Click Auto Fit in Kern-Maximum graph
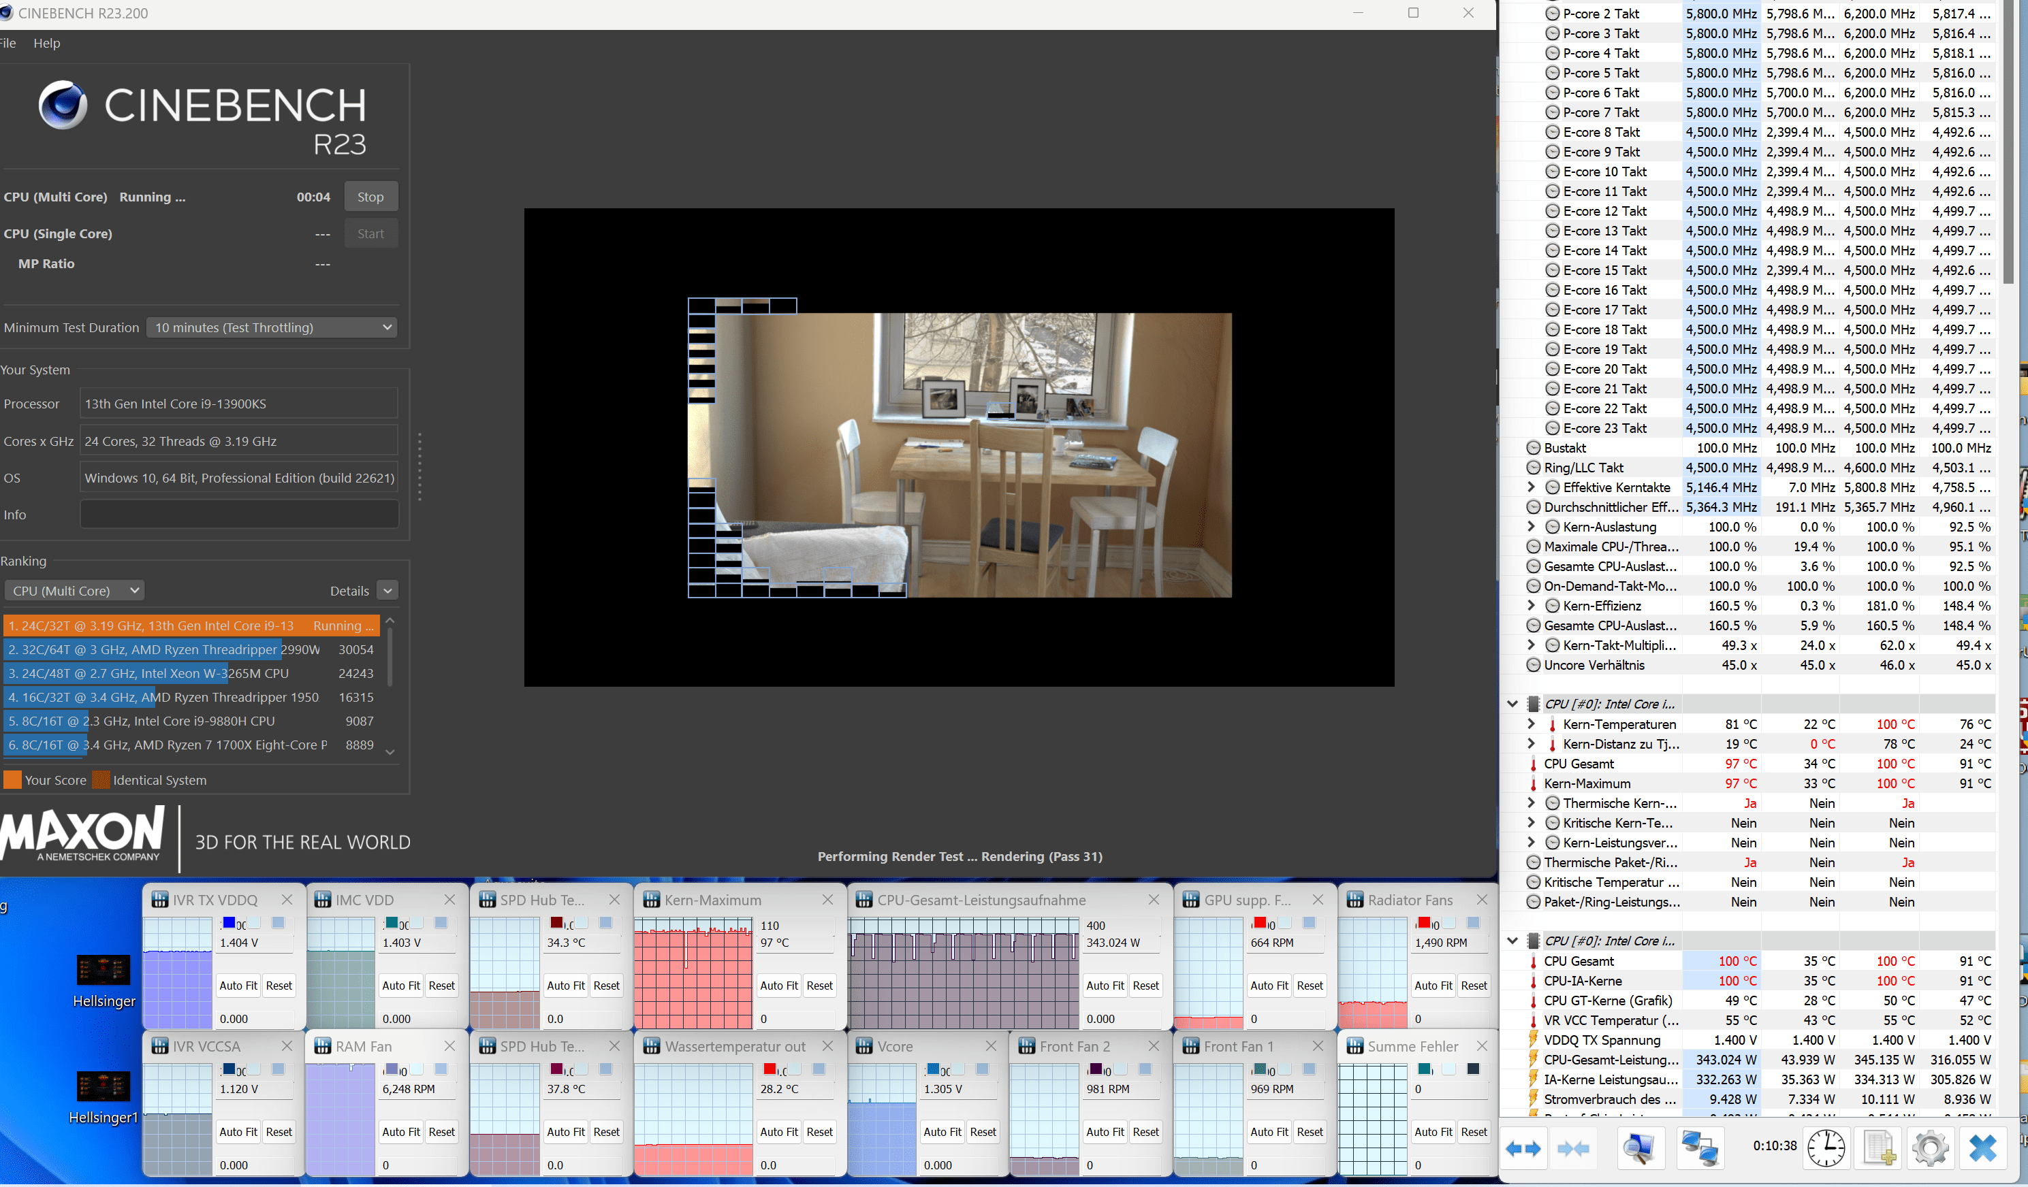Image resolution: width=2028 pixels, height=1187 pixels. 779,986
